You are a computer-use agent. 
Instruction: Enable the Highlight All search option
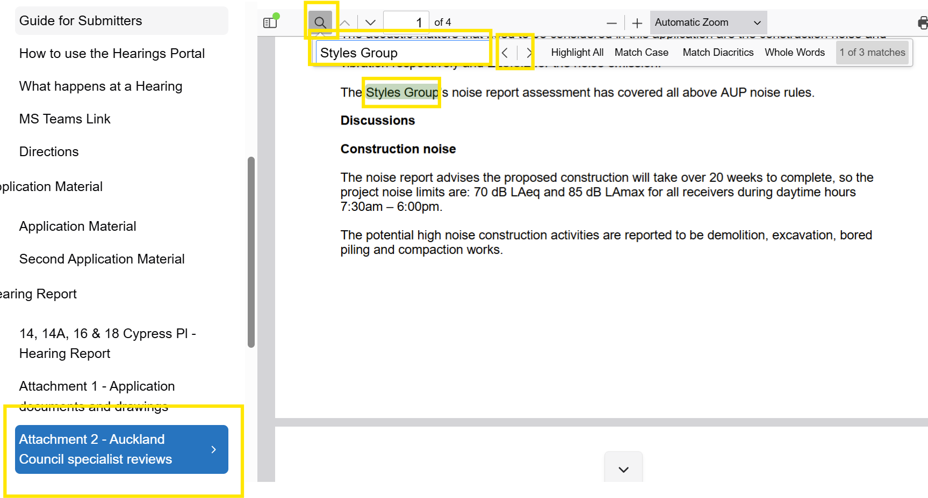[x=577, y=52]
